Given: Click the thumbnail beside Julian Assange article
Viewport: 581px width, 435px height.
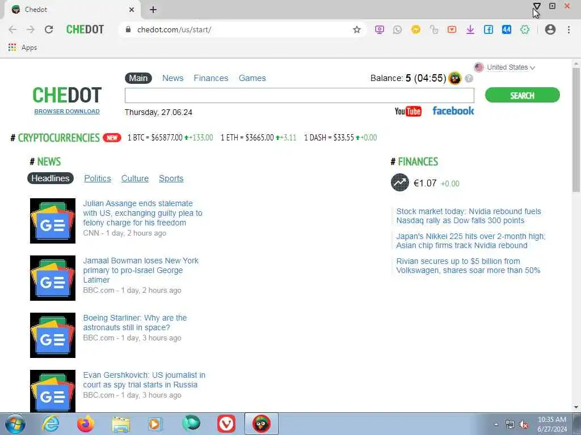Looking at the screenshot, I should click(x=53, y=221).
